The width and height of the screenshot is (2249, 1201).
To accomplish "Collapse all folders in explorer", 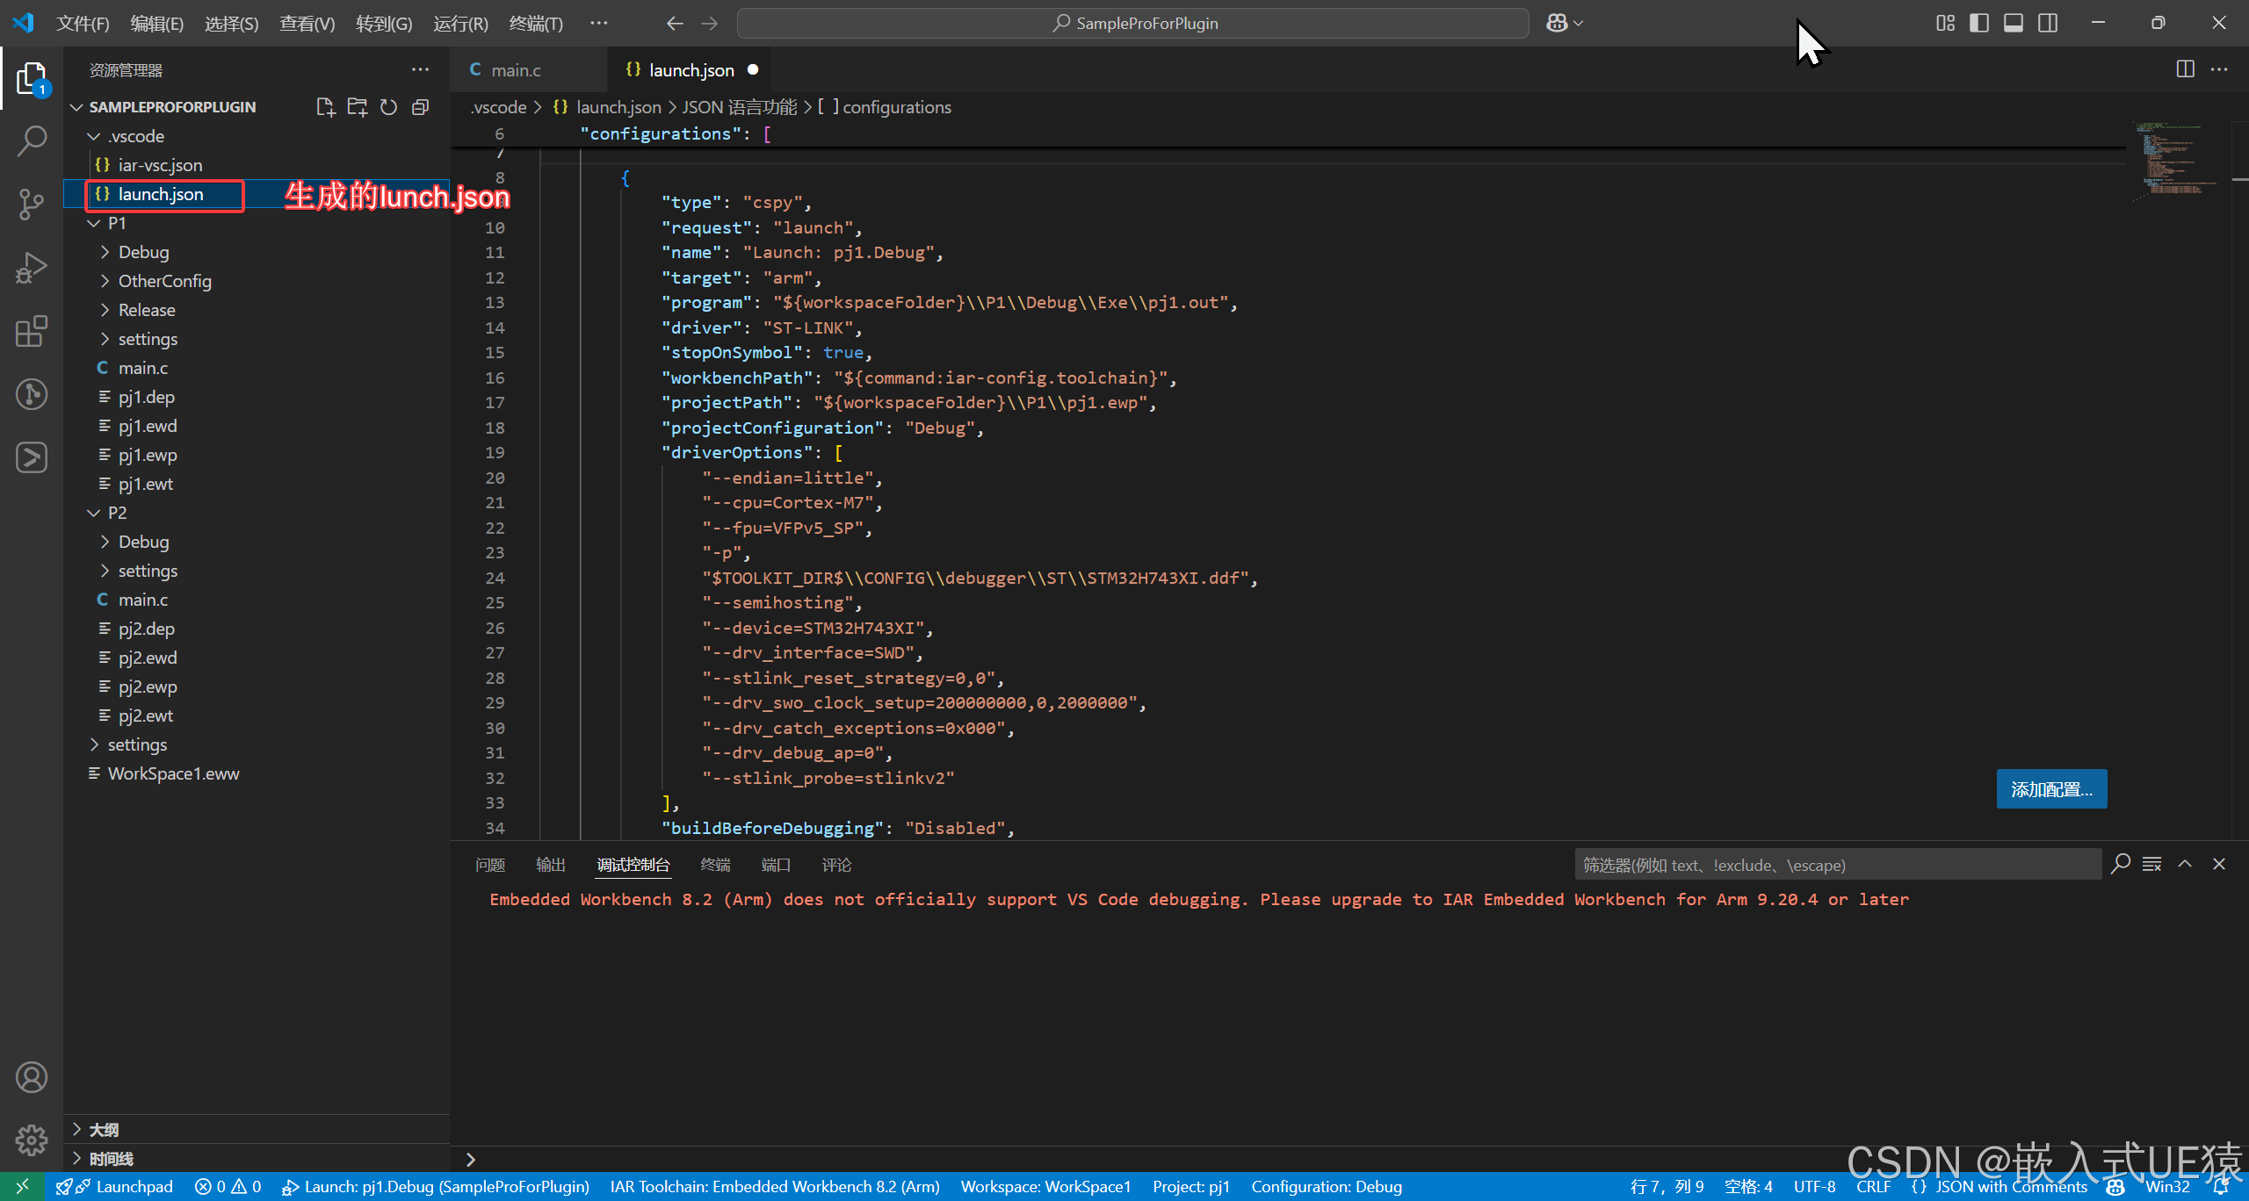I will pyautogui.click(x=421, y=107).
